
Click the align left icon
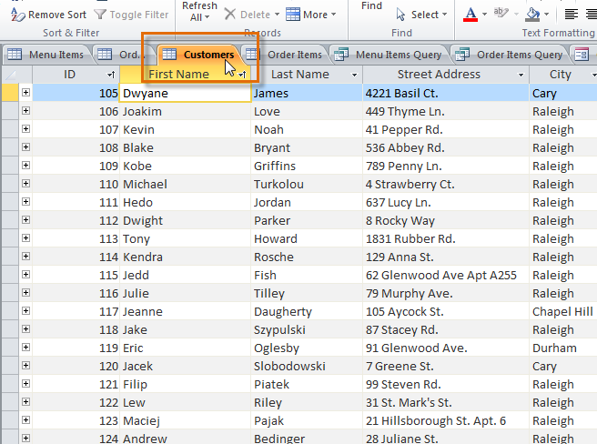click(x=572, y=15)
